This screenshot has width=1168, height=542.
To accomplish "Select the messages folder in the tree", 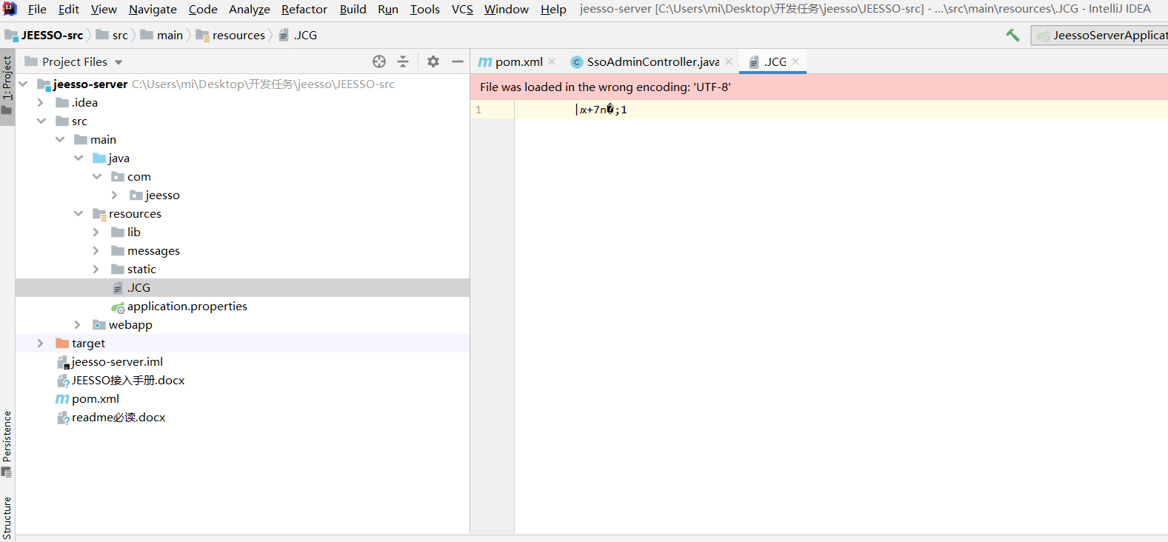I will pyautogui.click(x=153, y=251).
